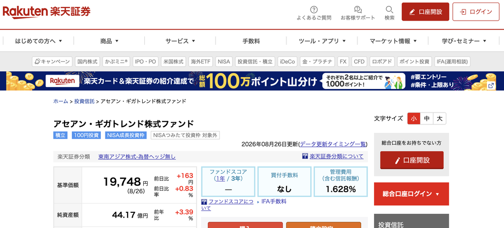The width and height of the screenshot is (504, 228).
Task: Click help icon beside 楽天証券分類について
Action: tap(305, 156)
